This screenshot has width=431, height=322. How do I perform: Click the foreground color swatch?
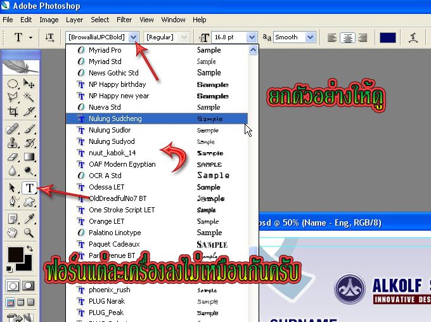[x=15, y=254]
